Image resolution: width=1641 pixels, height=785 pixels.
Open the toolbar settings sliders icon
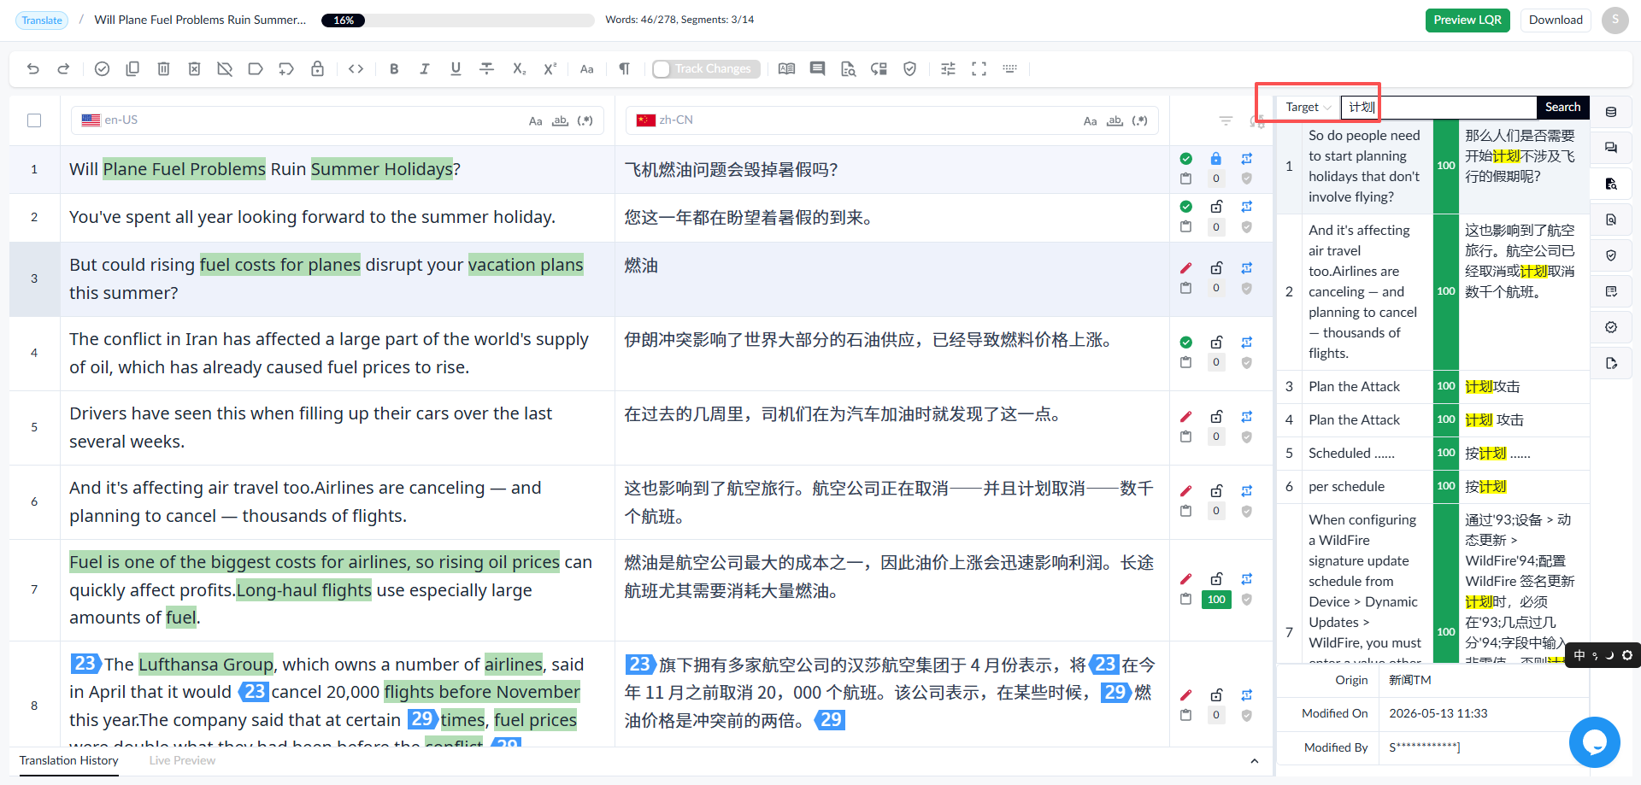948,69
